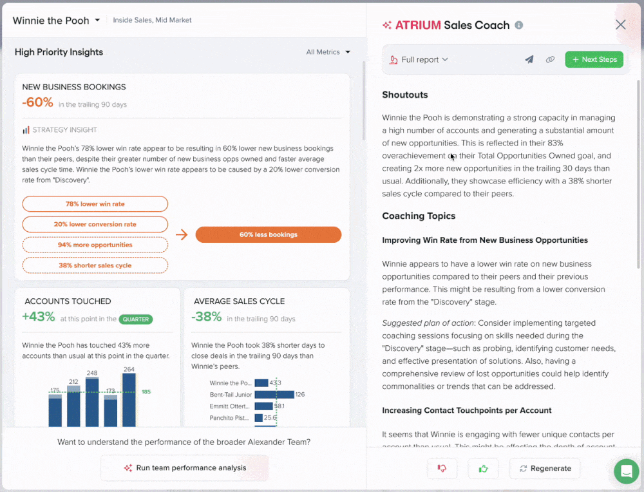Click the info icon beside Sales Coach
Image resolution: width=644 pixels, height=492 pixels.
(x=519, y=25)
